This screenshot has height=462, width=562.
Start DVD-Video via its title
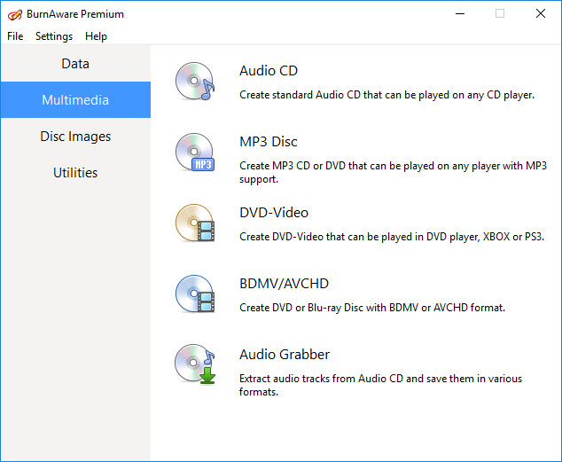pos(274,213)
